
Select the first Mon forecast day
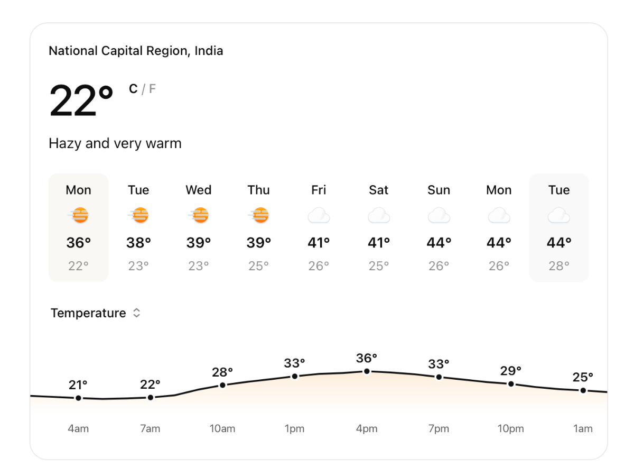78,227
